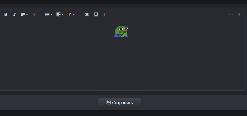
Task: Click the arrow next to text-lines icon
Action: (x=27, y=14)
